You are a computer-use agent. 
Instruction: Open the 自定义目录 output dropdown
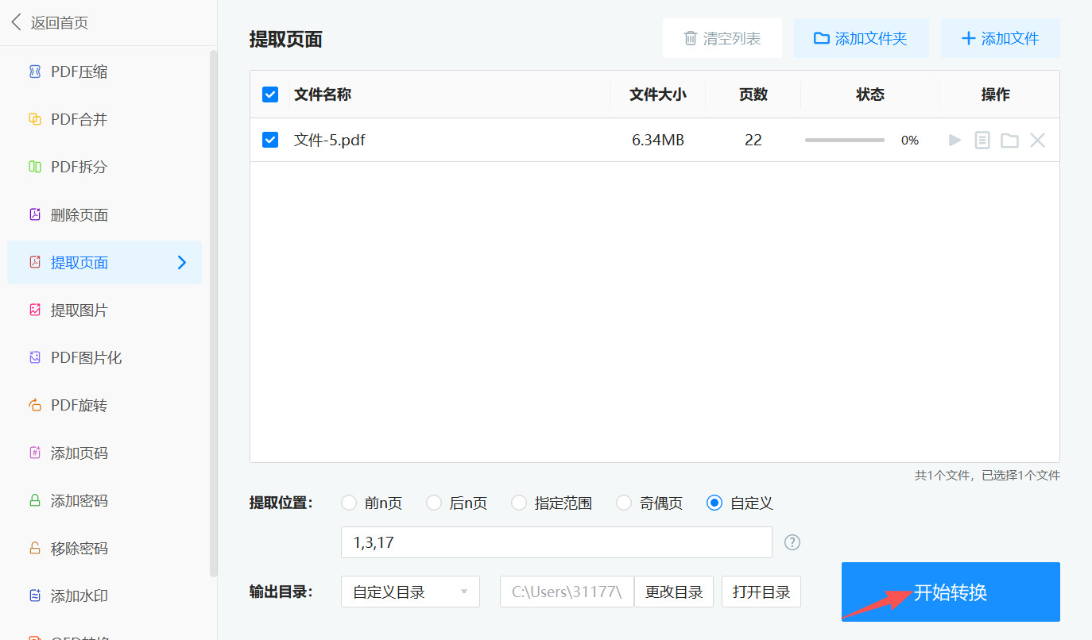(x=410, y=592)
